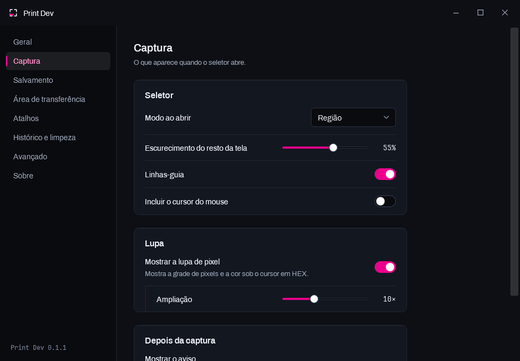Switch to the Atalhos section
Viewport: 520px width, 361px height.
[x=58, y=118]
